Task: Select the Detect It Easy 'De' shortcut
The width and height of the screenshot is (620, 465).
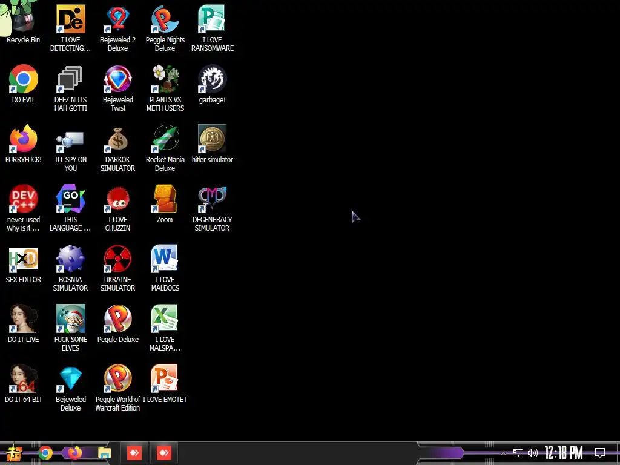Action: (x=70, y=19)
